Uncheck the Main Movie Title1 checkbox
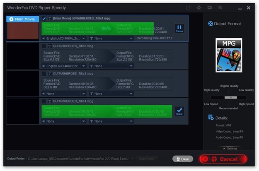Viewport: 259px width, 171px height. tap(44, 19)
